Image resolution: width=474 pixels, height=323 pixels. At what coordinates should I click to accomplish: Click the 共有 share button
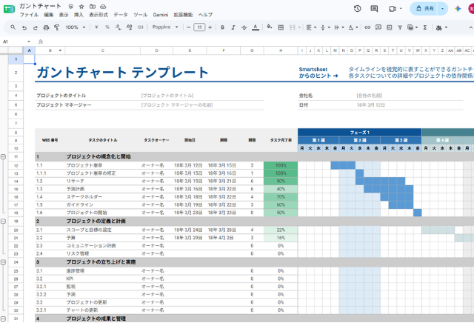(424, 9)
